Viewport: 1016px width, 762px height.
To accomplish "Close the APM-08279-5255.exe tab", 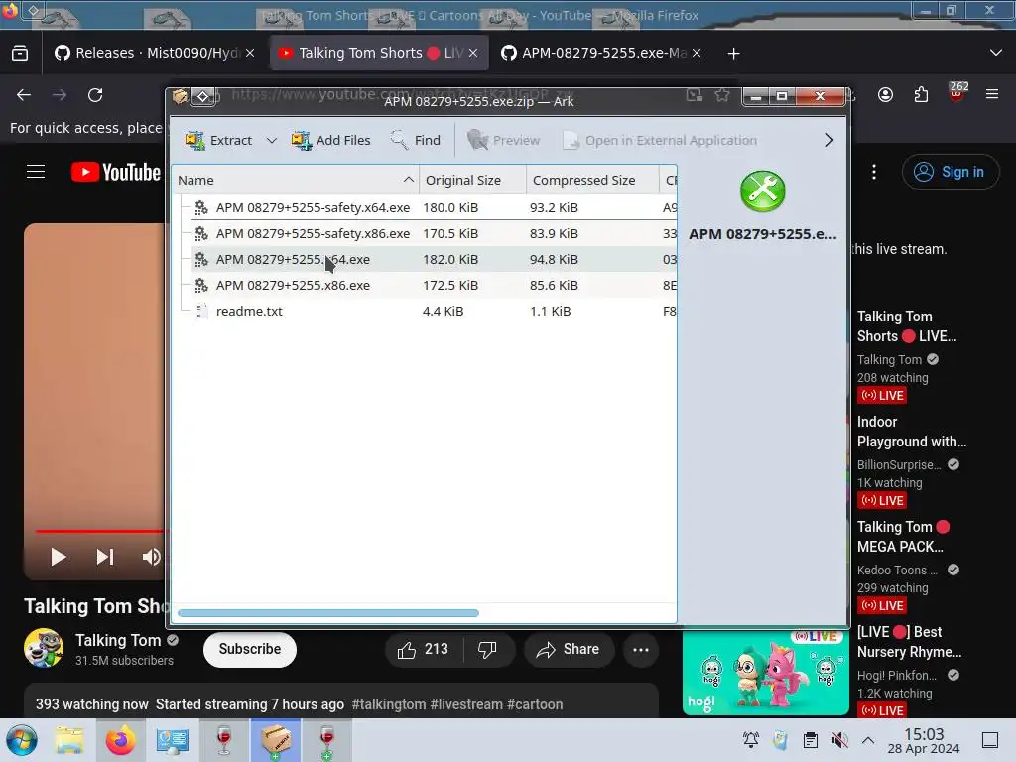I will coord(696,54).
